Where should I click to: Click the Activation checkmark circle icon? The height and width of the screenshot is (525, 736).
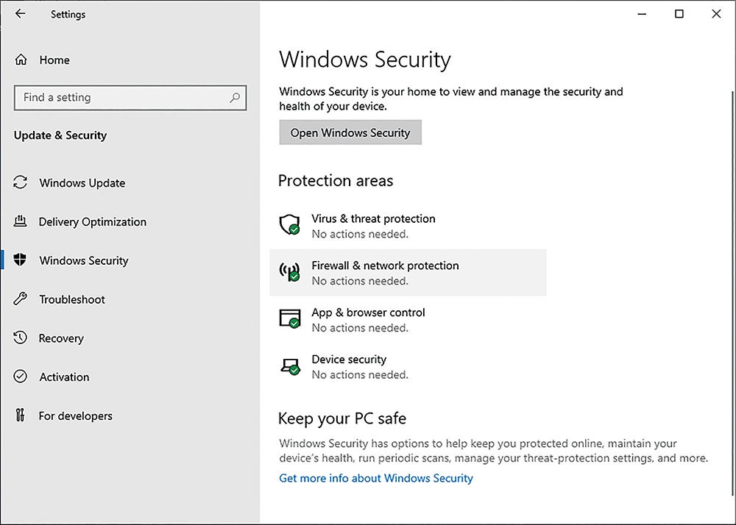(x=20, y=376)
